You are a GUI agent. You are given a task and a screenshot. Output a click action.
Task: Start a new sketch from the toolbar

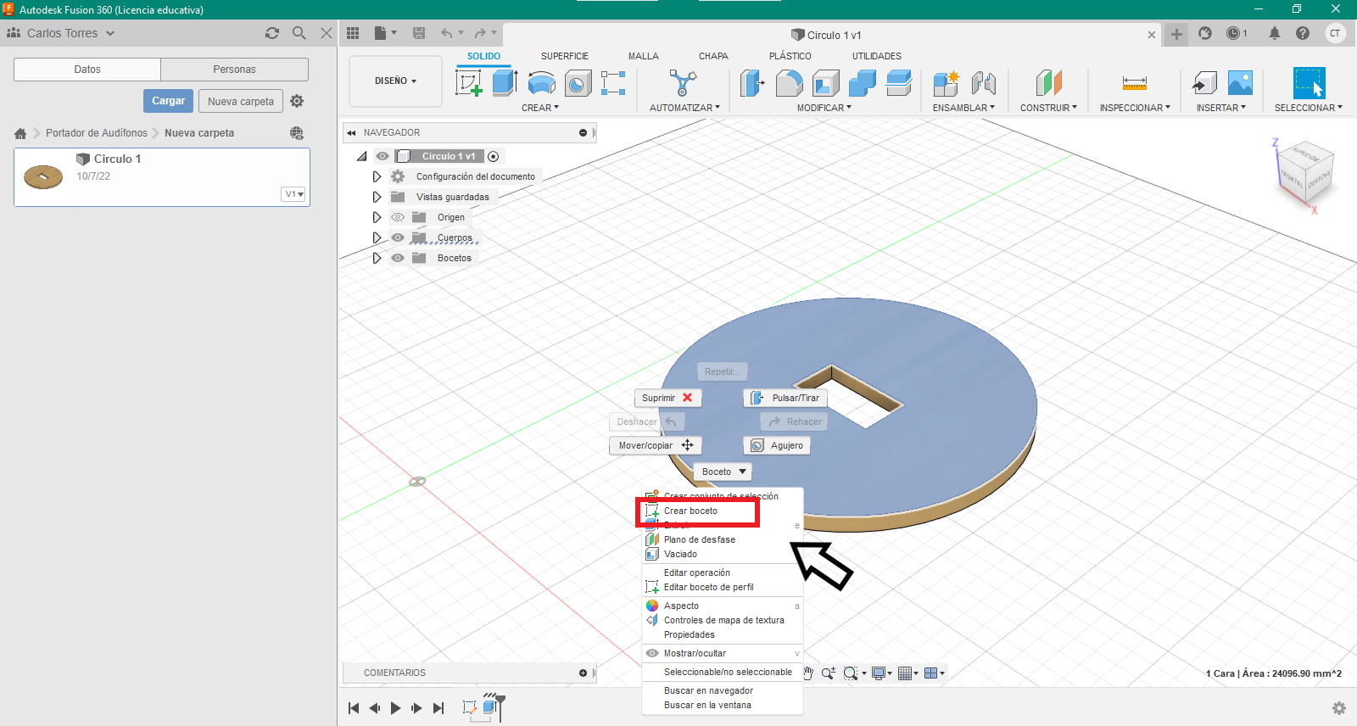469,83
